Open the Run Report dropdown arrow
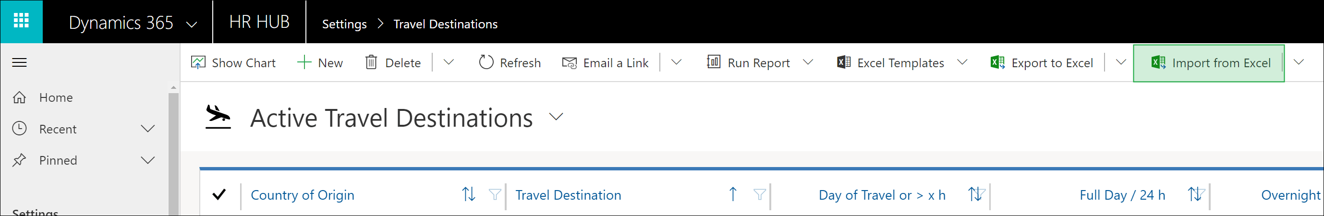 tap(808, 62)
